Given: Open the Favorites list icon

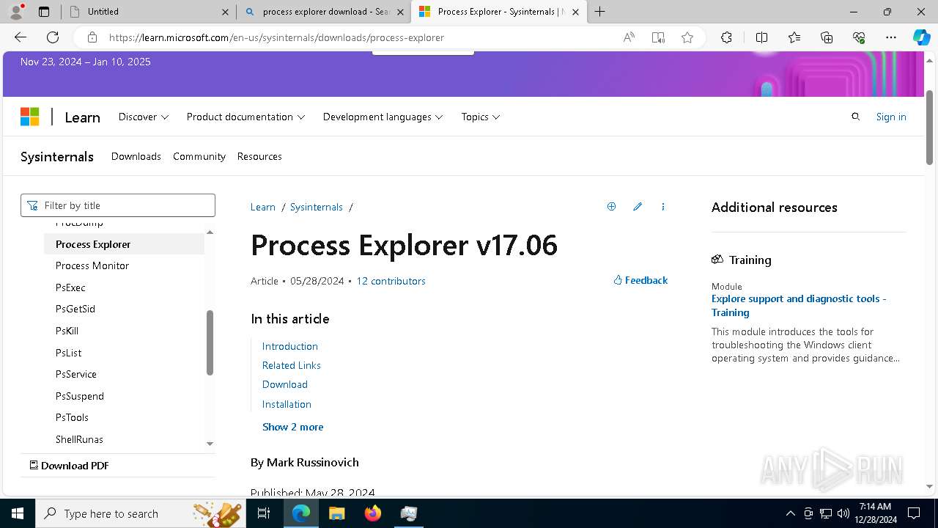Looking at the screenshot, I should (794, 37).
